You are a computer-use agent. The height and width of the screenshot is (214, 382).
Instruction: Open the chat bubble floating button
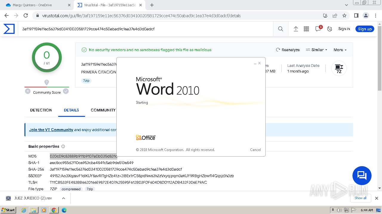(362, 175)
